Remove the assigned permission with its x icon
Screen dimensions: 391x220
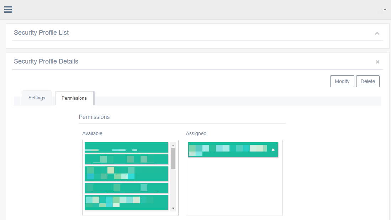tap(273, 150)
